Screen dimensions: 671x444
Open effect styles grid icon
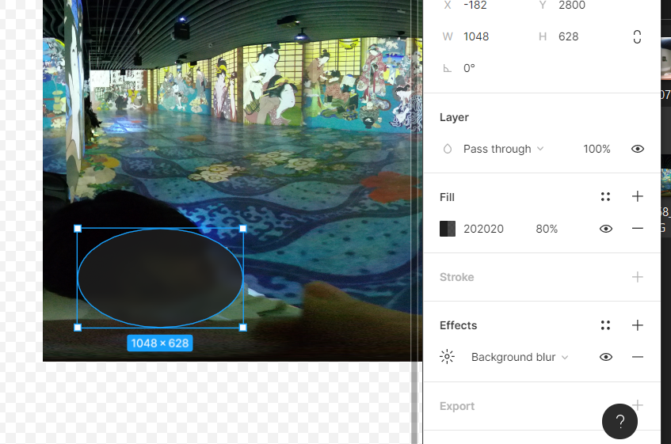click(605, 325)
